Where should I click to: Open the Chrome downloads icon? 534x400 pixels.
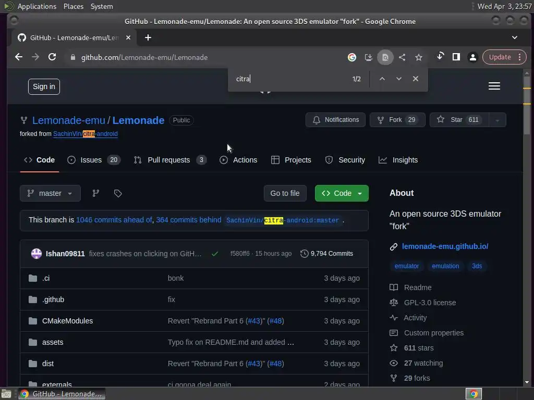coord(440,56)
